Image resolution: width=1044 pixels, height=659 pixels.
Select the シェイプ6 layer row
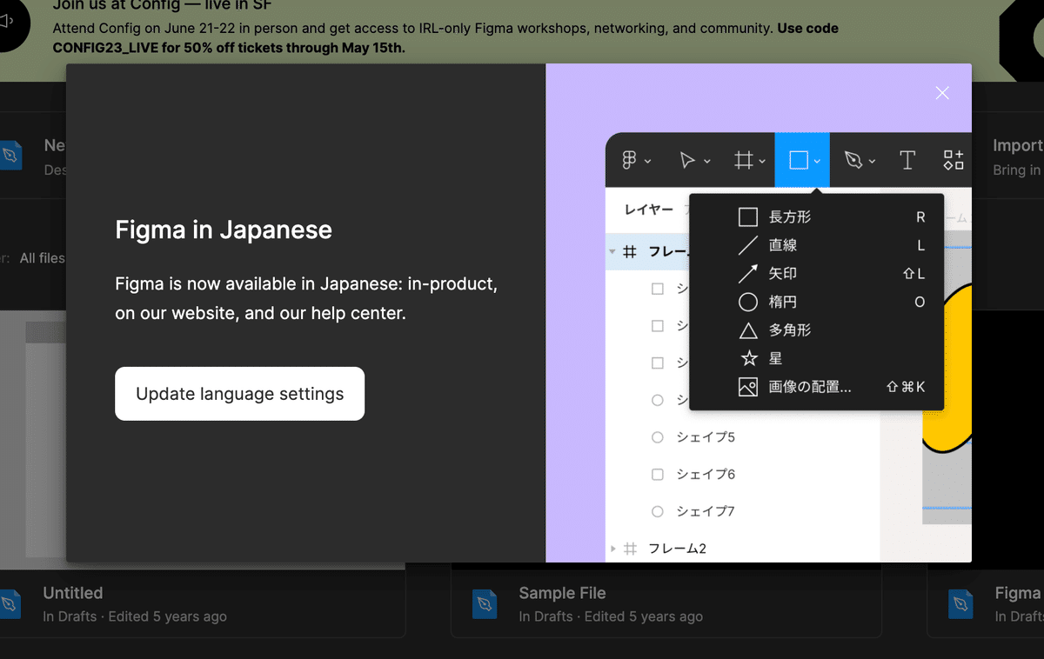[743, 475]
